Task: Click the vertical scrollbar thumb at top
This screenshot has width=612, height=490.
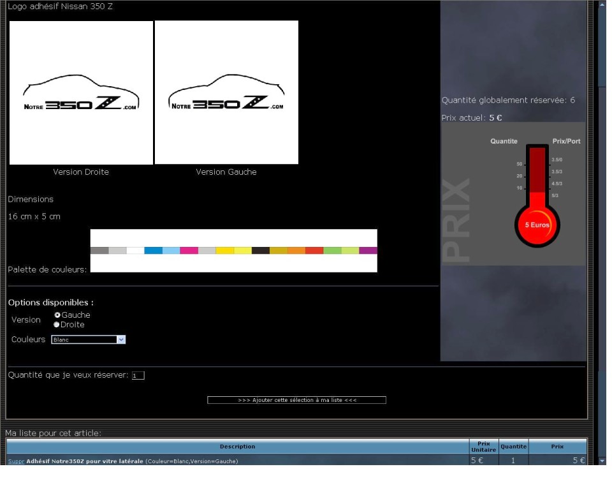Action: tap(602, 45)
